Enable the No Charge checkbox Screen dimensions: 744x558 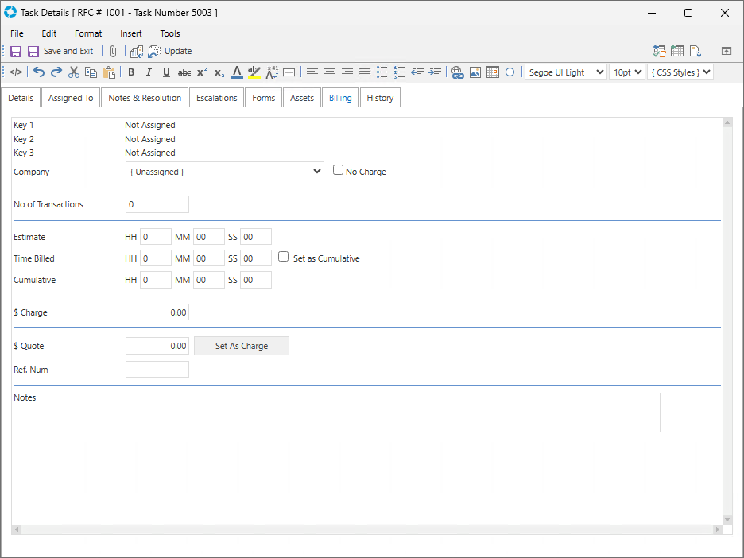pyautogui.click(x=339, y=170)
